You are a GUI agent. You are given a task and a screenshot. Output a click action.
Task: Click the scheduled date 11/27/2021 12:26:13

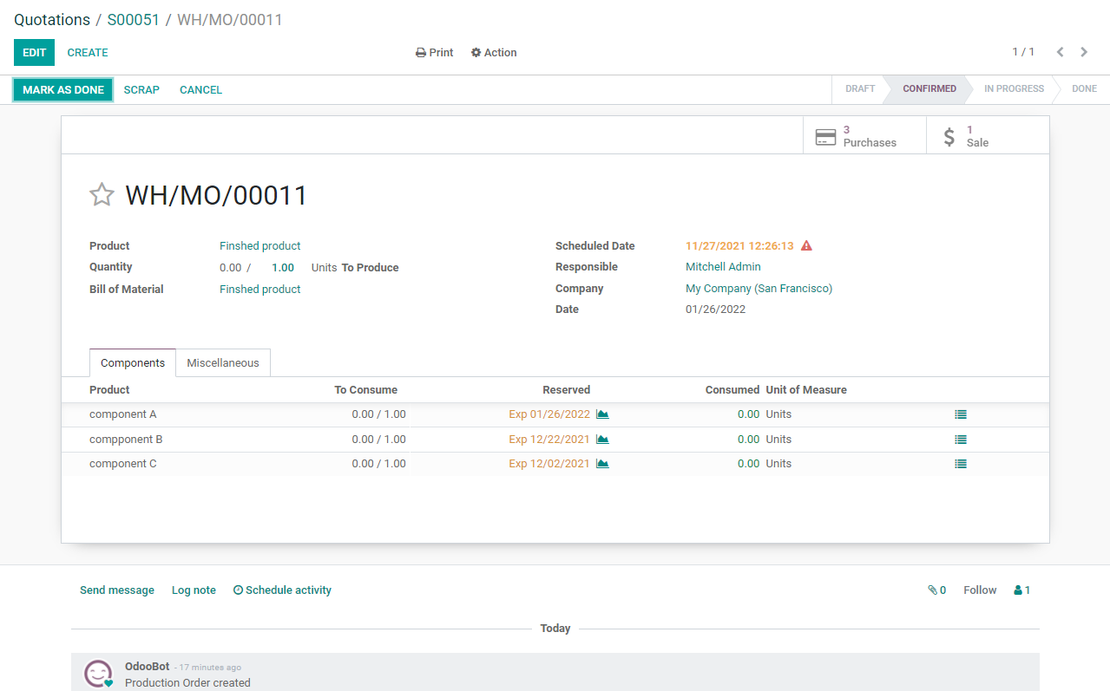(x=739, y=246)
